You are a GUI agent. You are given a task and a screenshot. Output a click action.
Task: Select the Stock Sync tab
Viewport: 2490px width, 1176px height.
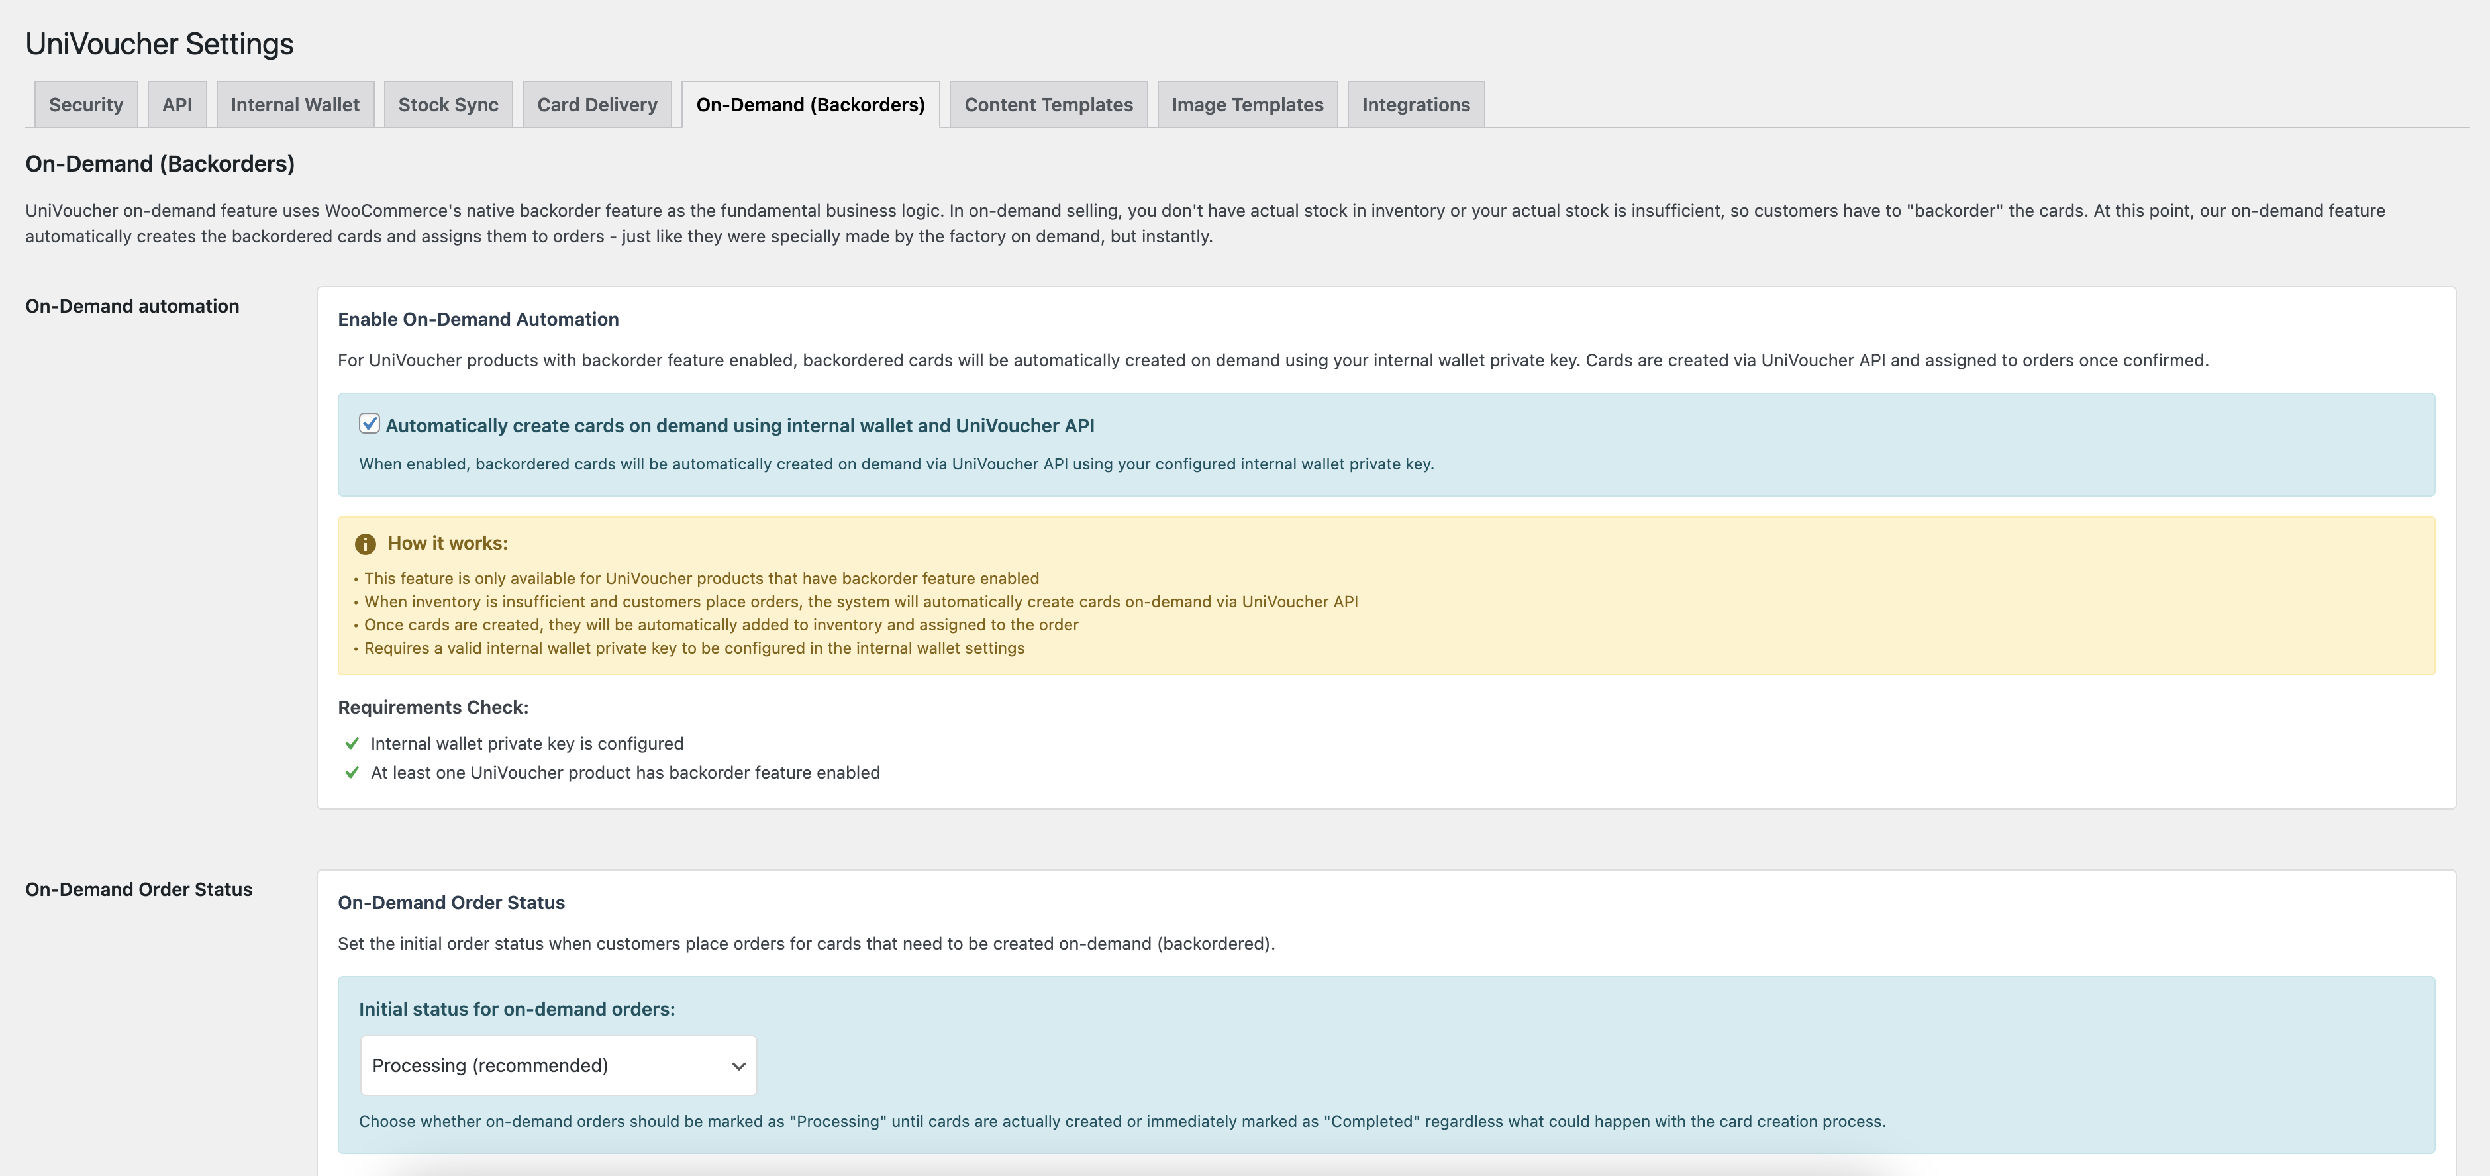tap(448, 105)
